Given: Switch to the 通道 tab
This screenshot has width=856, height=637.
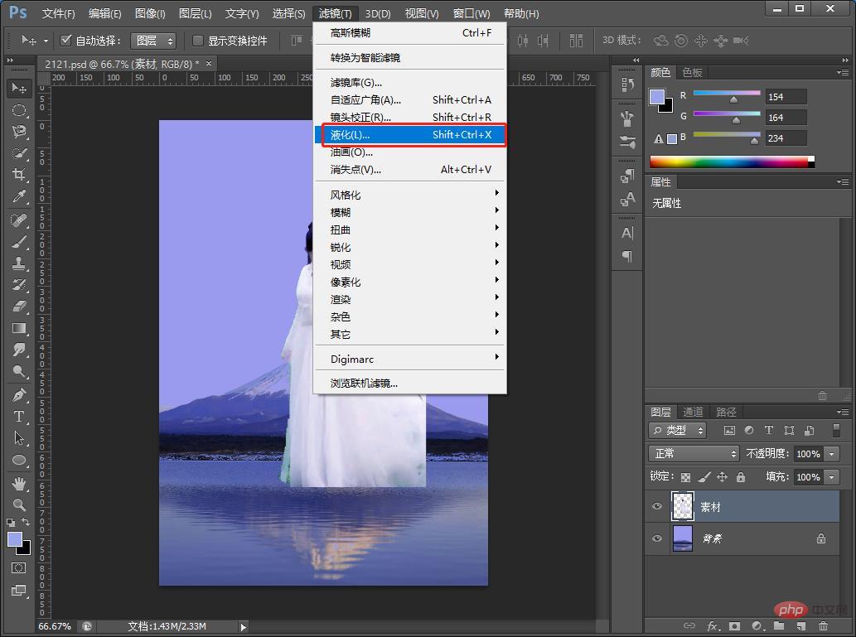Looking at the screenshot, I should click(693, 411).
